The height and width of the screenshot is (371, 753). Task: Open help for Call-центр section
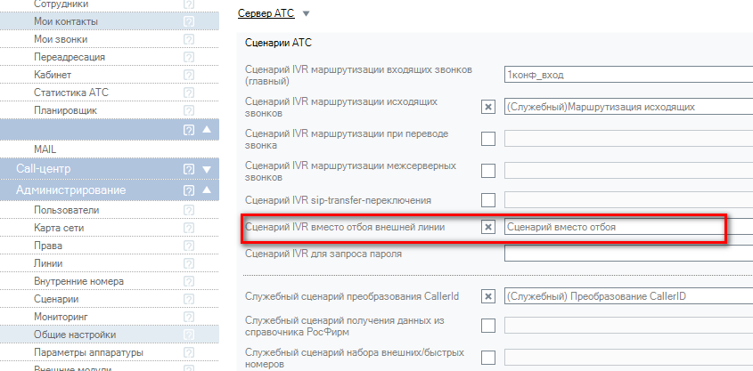pos(189,169)
